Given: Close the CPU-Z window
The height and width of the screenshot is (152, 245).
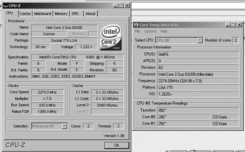Looking at the screenshot, I should [x=127, y=6].
